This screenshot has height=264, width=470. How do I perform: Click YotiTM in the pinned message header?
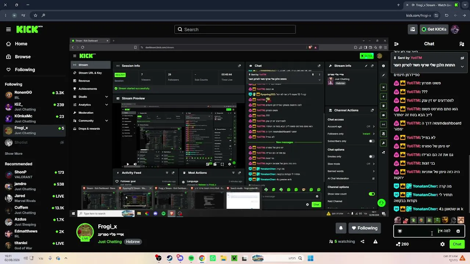click(x=416, y=58)
